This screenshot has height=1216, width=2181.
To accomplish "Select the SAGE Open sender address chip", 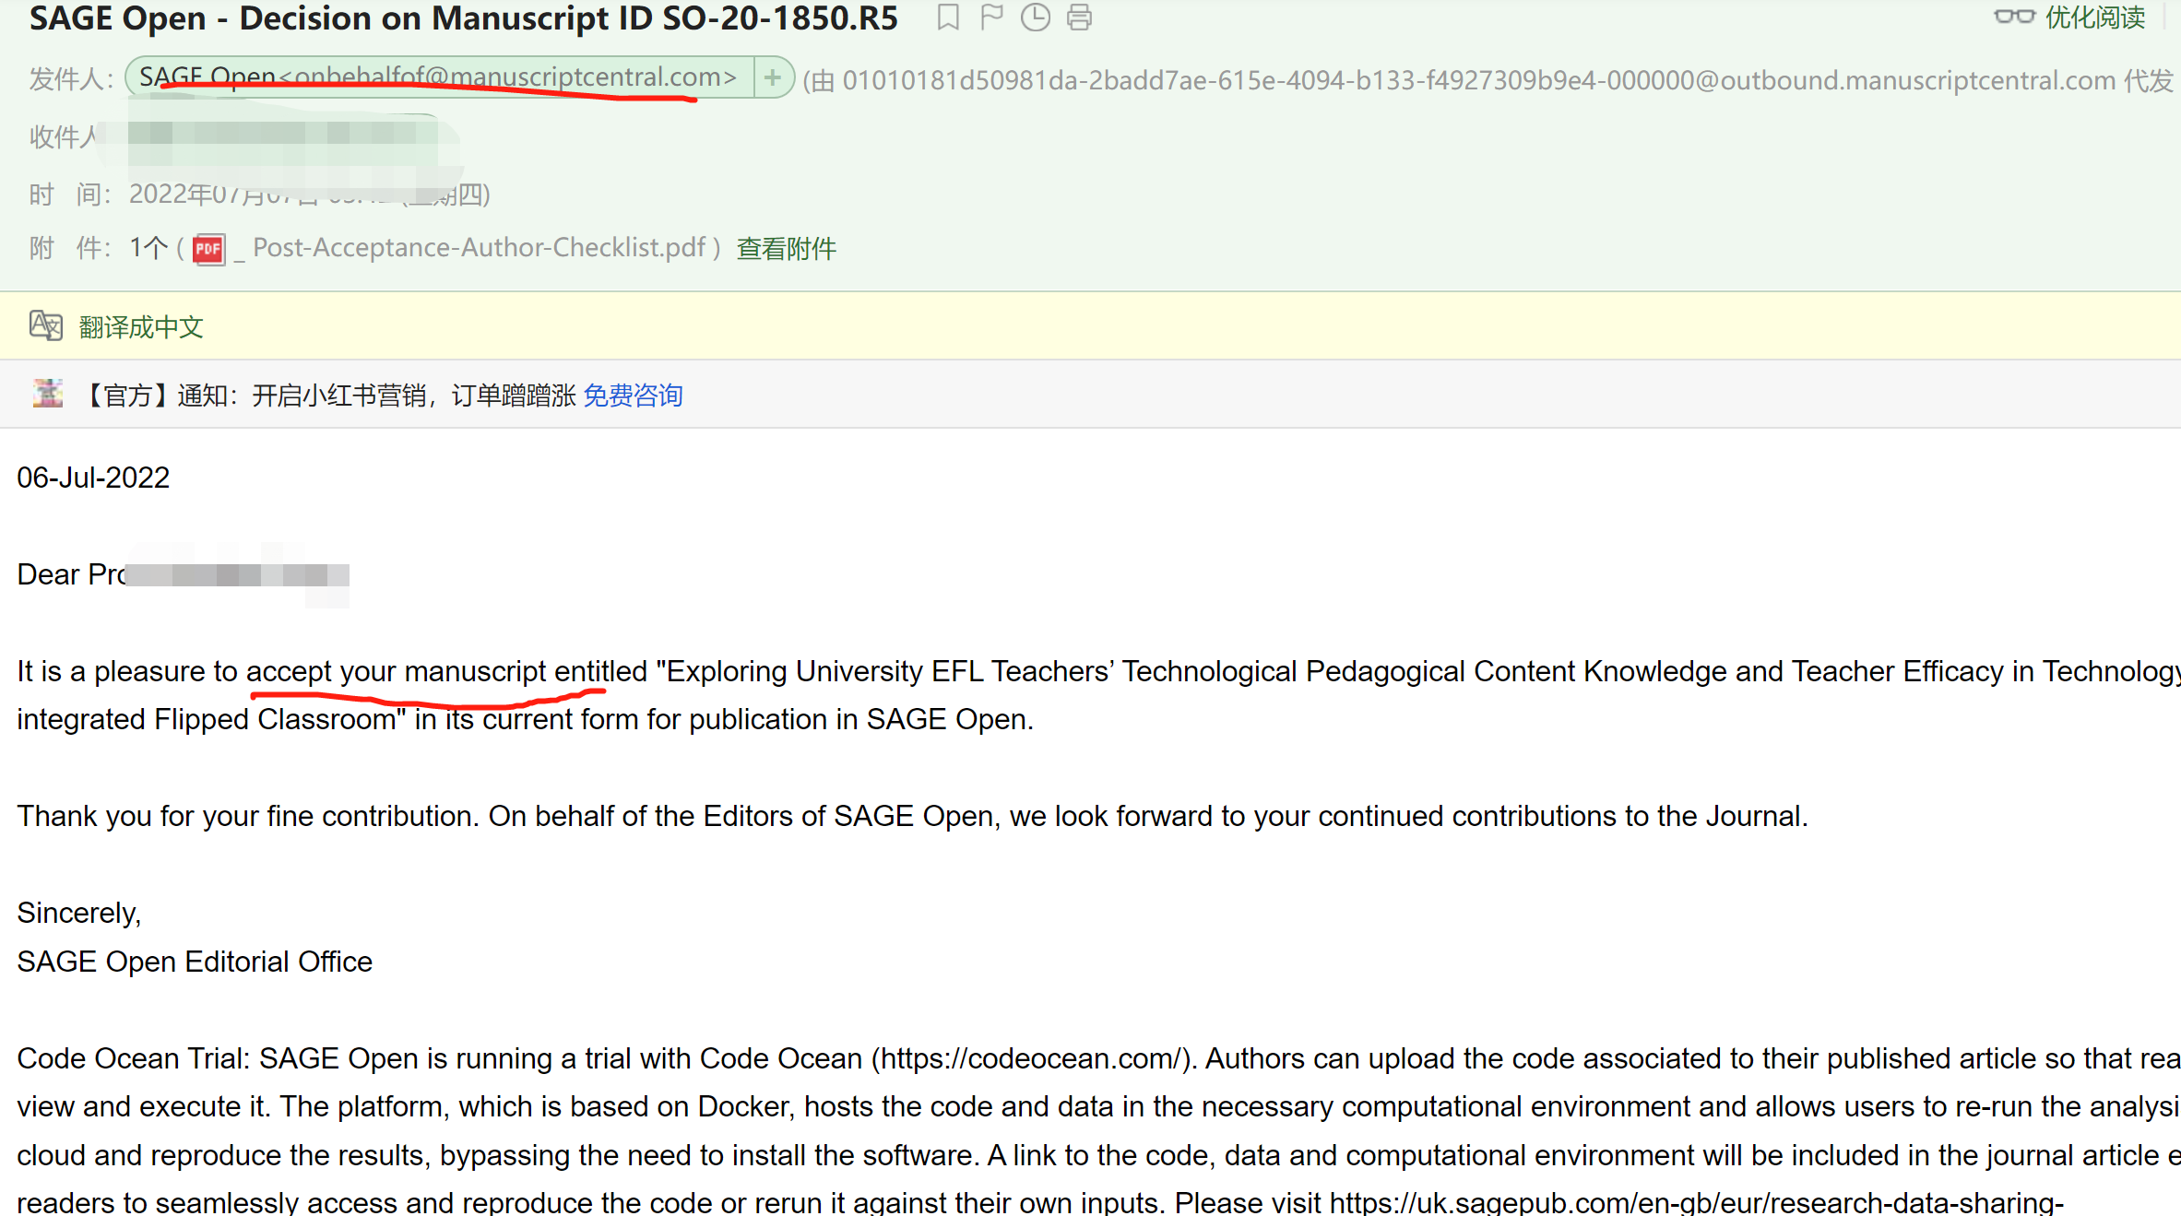I will [438, 77].
